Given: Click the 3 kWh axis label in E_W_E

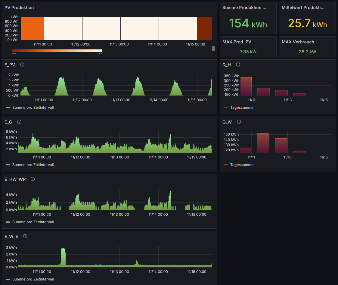Looking at the screenshot, I should (x=11, y=247).
